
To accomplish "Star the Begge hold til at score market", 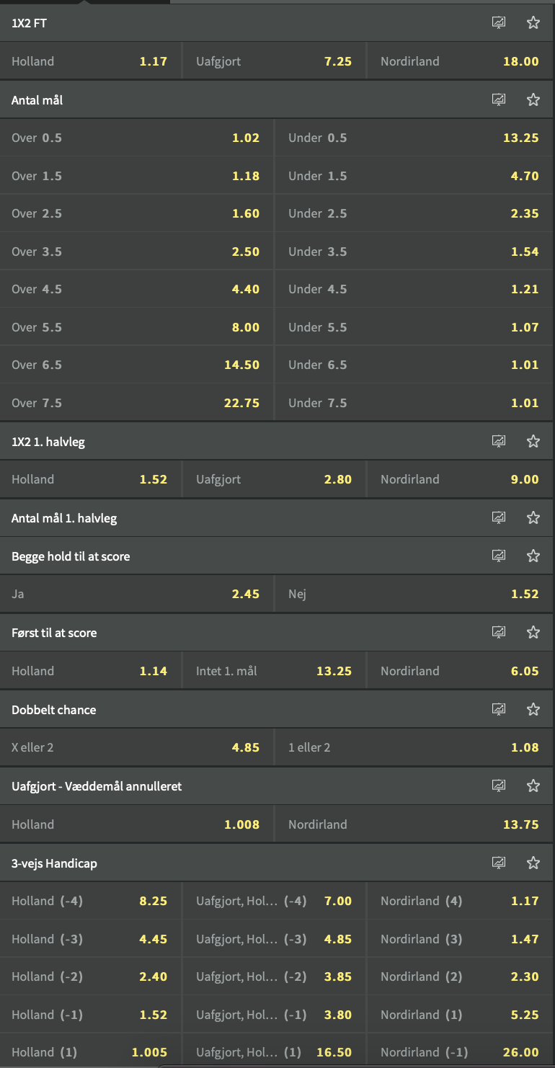I will coord(533,556).
